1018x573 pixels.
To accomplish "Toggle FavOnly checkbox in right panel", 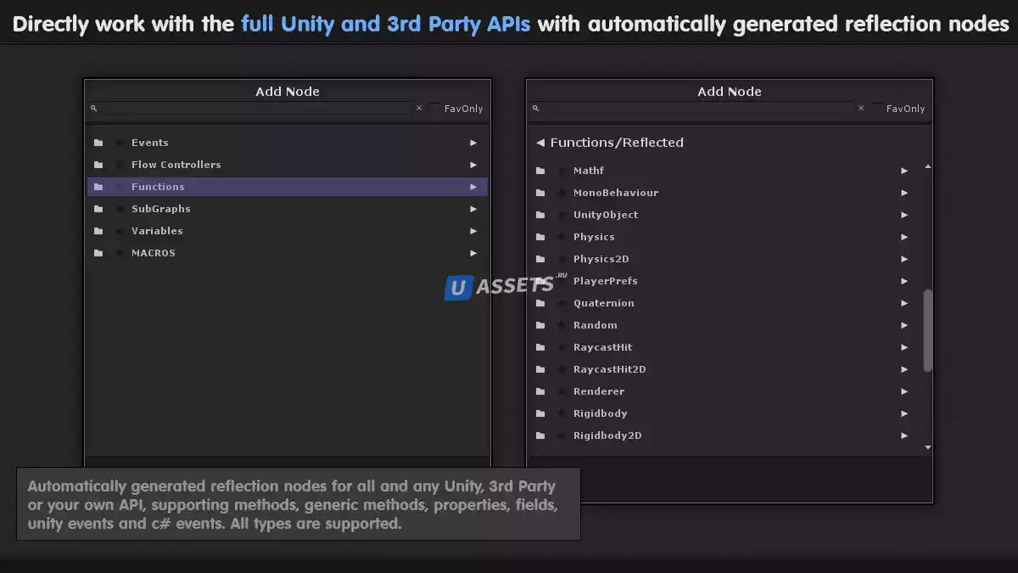I will coord(877,109).
